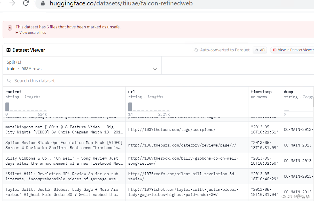Click CC-MAIN dump cell in metalkingdom row

click(x=298, y=129)
